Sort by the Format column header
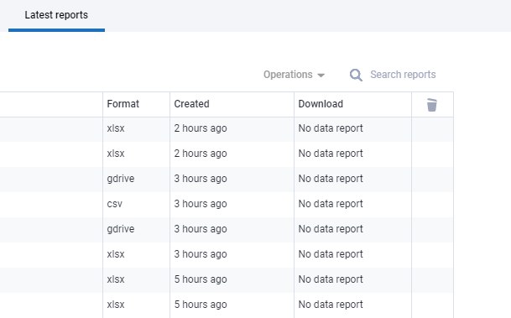 point(123,104)
